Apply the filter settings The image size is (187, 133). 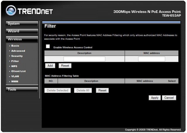coord(155,98)
